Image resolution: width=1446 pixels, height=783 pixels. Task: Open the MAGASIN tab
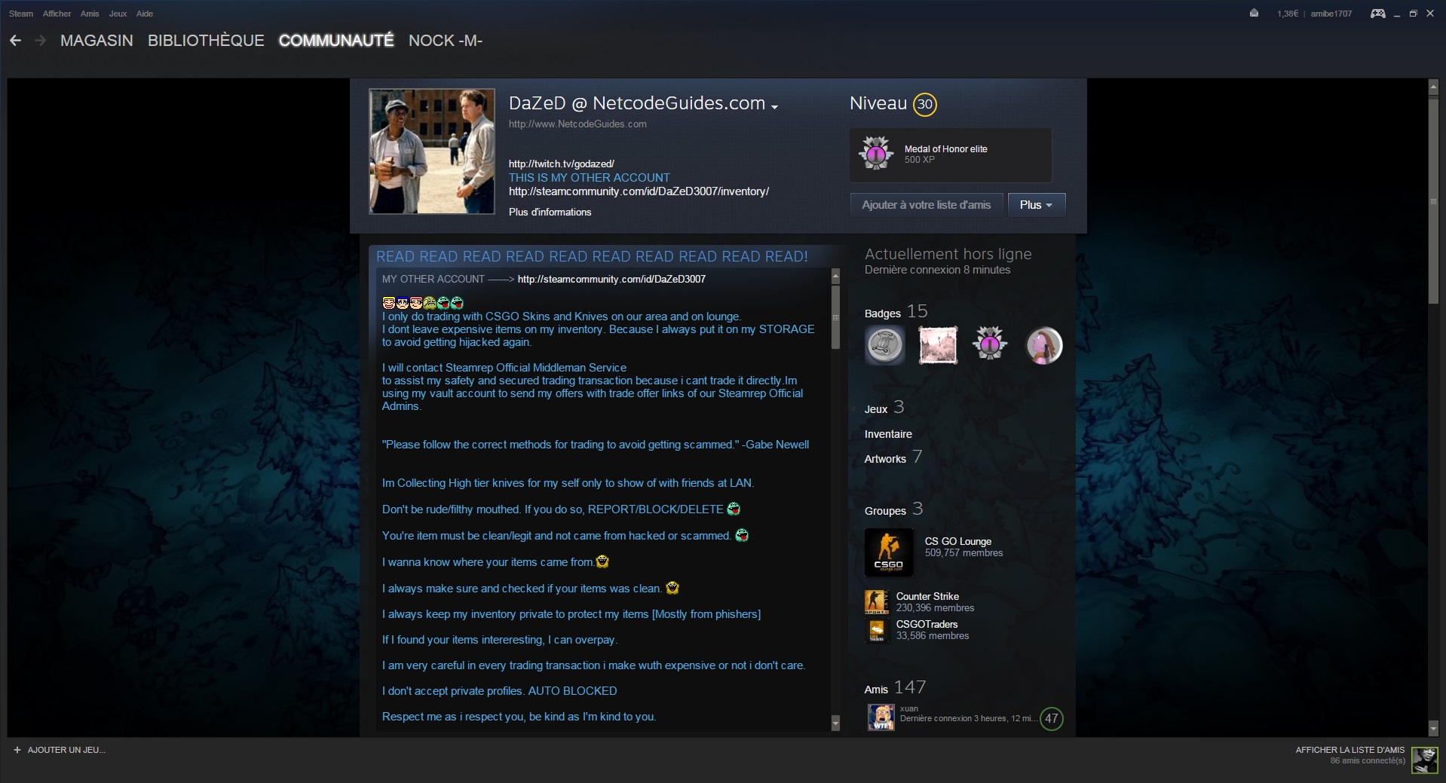(97, 41)
